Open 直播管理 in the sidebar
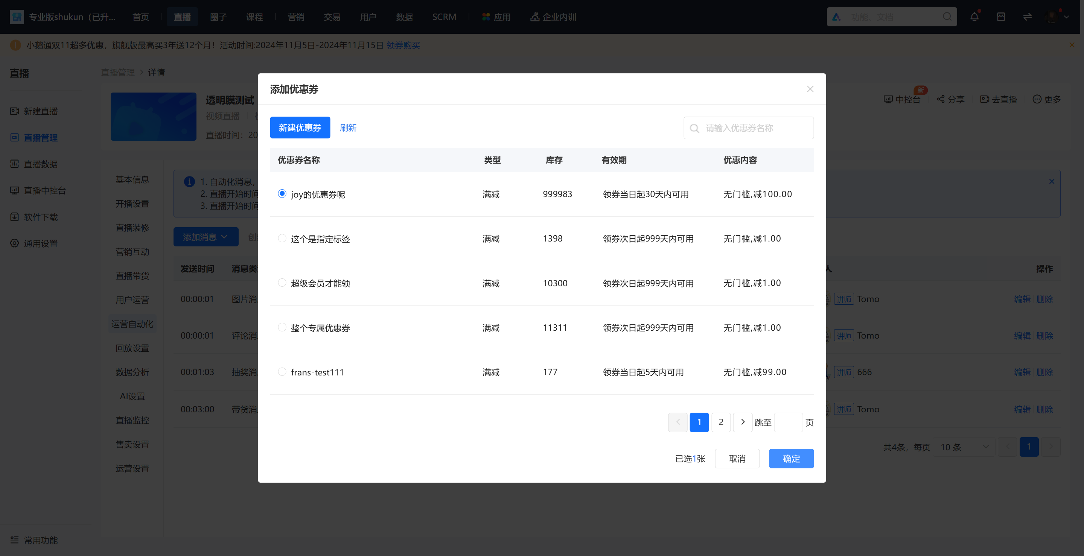The width and height of the screenshot is (1084, 556). pos(34,138)
